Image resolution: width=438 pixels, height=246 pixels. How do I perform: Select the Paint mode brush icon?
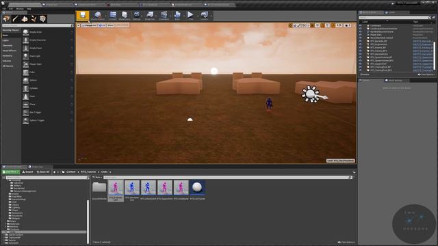(x=15, y=19)
